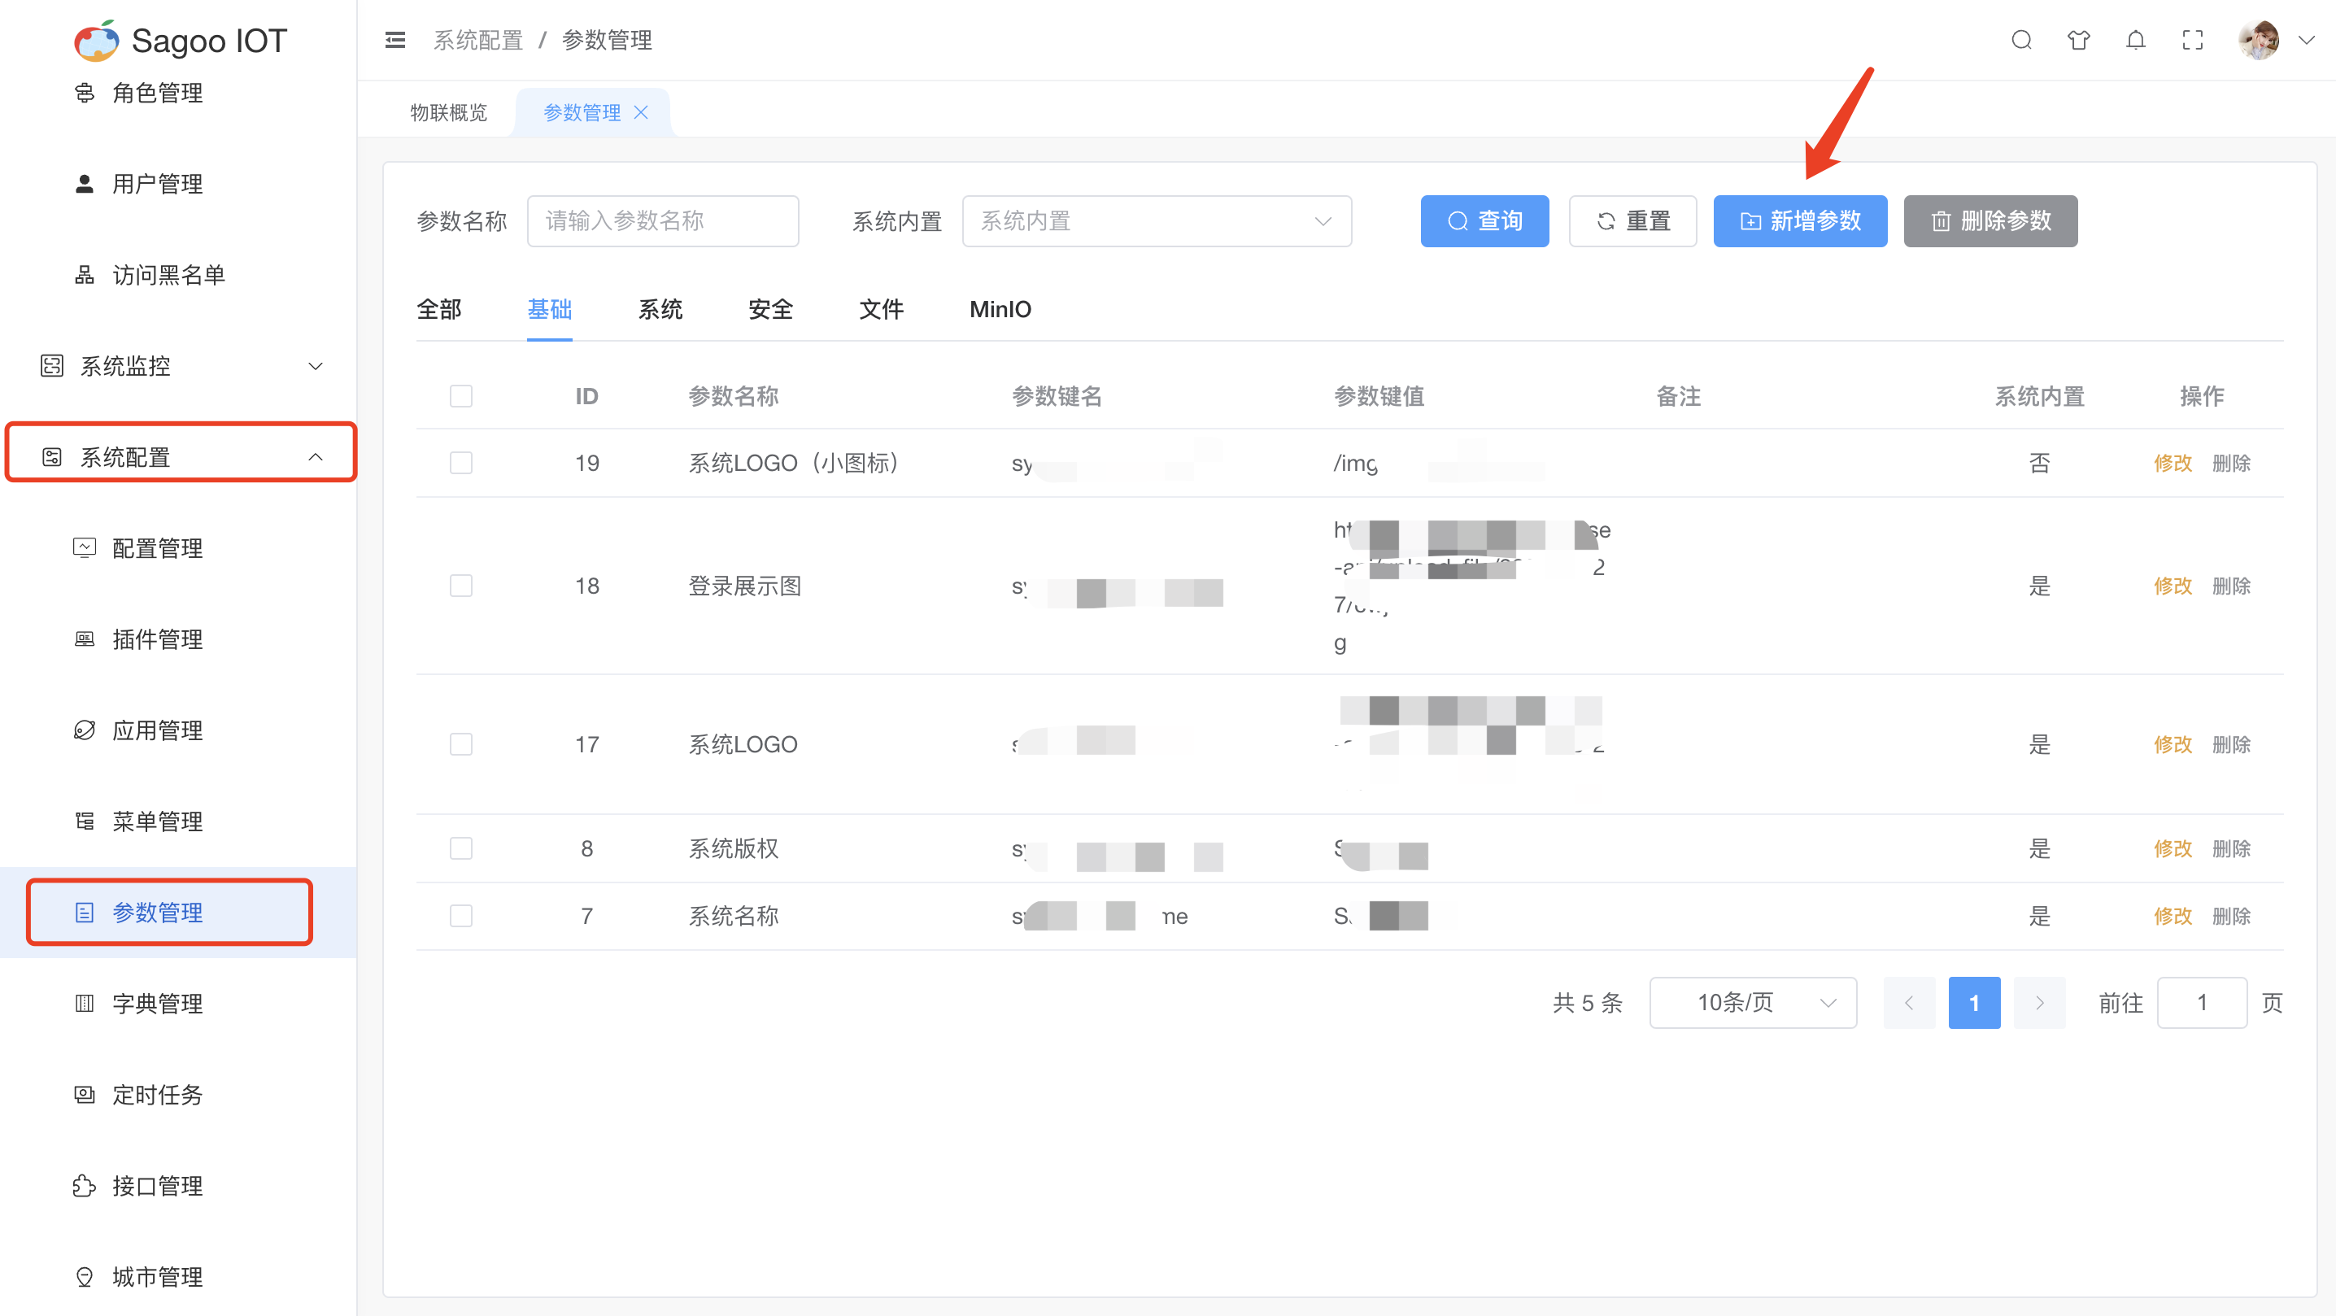Close the 参数管理 tab with X
Image resolution: width=2336 pixels, height=1316 pixels.
click(641, 111)
